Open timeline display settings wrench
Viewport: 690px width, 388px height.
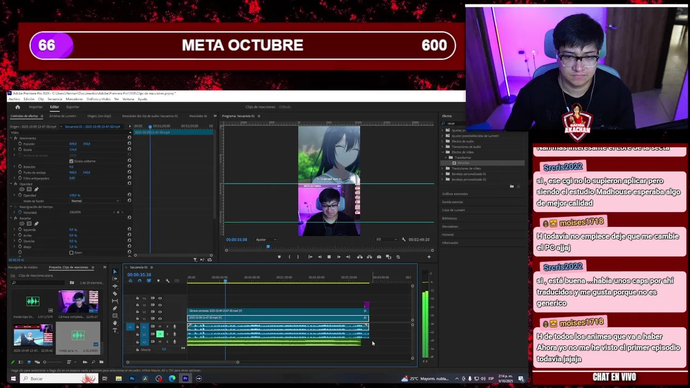pos(167,281)
